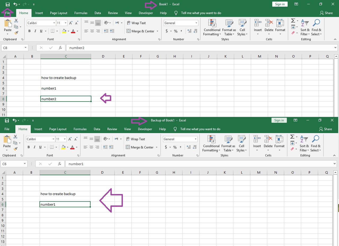Screen dimensions: 339x246
Task: Click Share in Book1 window
Action: [x=326, y=13]
